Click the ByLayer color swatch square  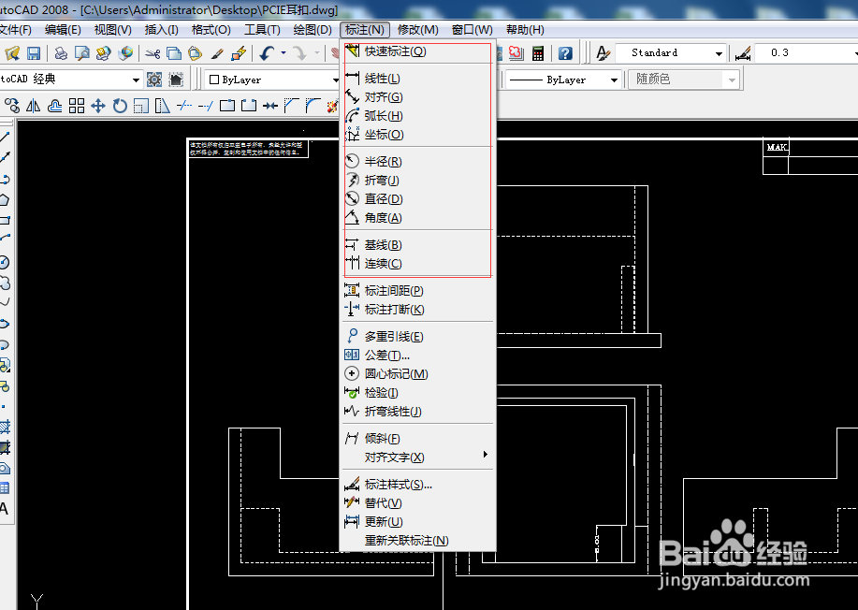(214, 80)
